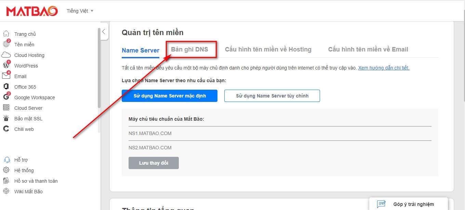The image size is (465, 210).
Task: Select Sử dụng Name Server tùy chỉnh
Action: 272,96
